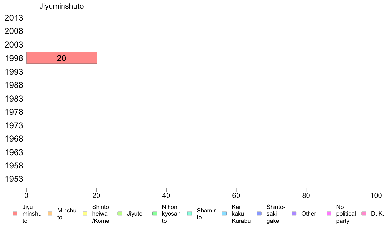Click the Other legend text label

click(x=309, y=214)
